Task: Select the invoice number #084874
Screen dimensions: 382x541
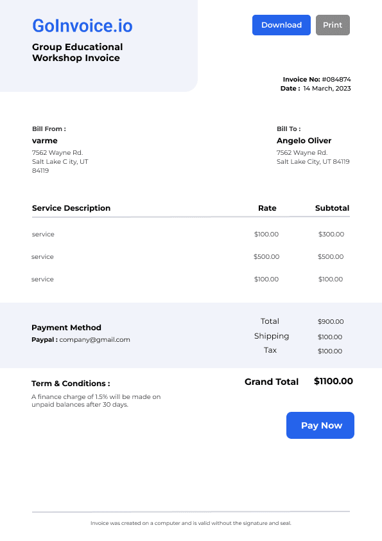Action: pos(336,80)
